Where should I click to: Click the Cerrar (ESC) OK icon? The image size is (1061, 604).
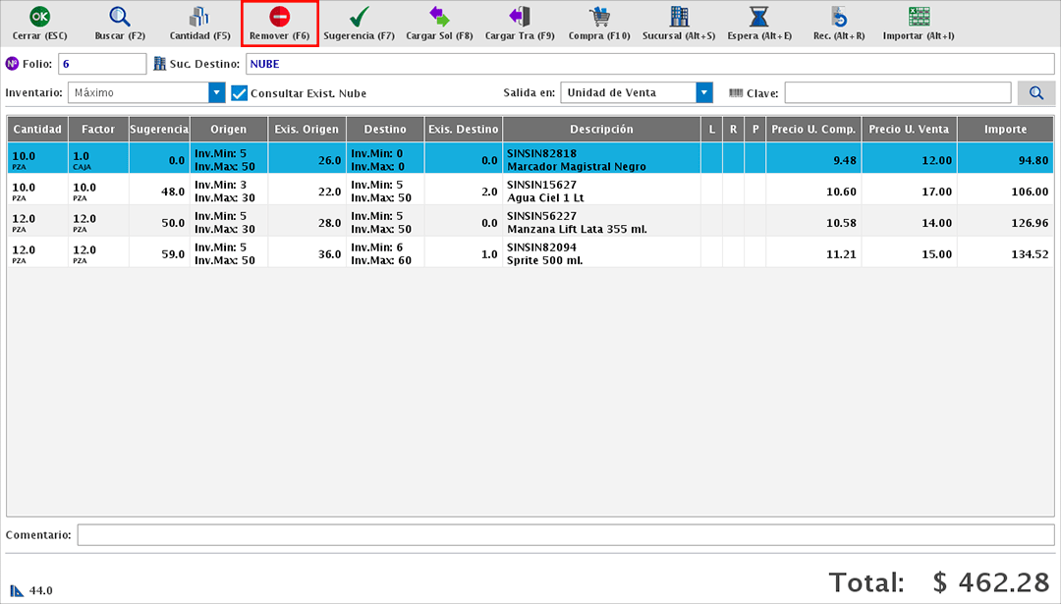39,17
